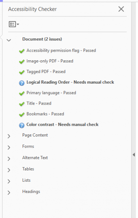
Task: Click the Headings category label
Action: pos(31,191)
